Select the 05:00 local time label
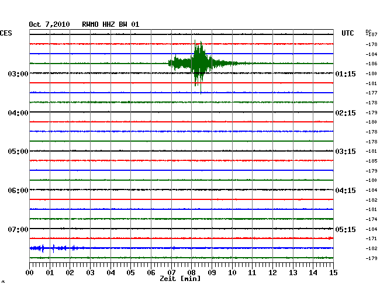This screenshot has height=288, width=380. (x=18, y=152)
